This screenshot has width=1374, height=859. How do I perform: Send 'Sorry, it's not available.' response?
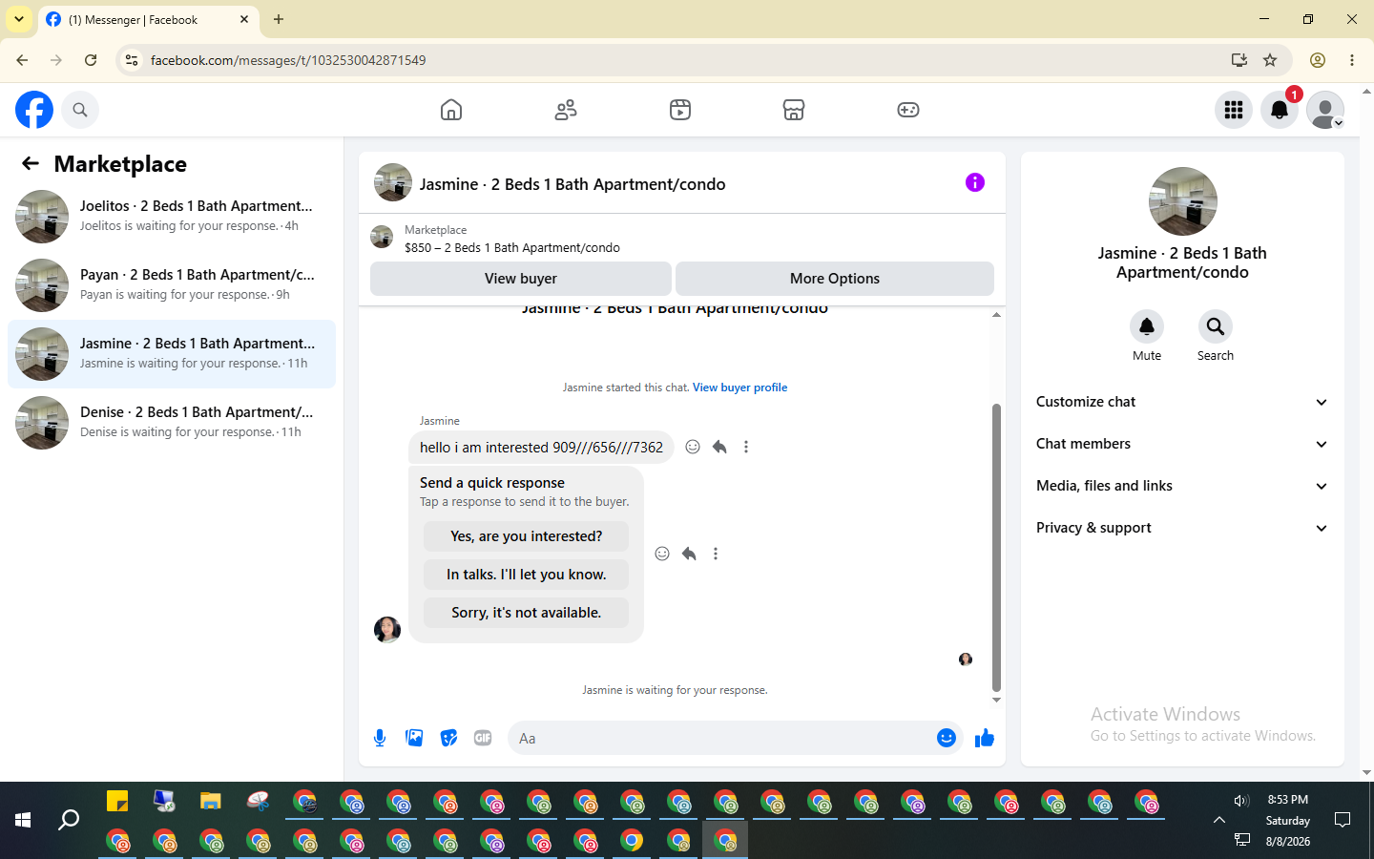tap(526, 613)
